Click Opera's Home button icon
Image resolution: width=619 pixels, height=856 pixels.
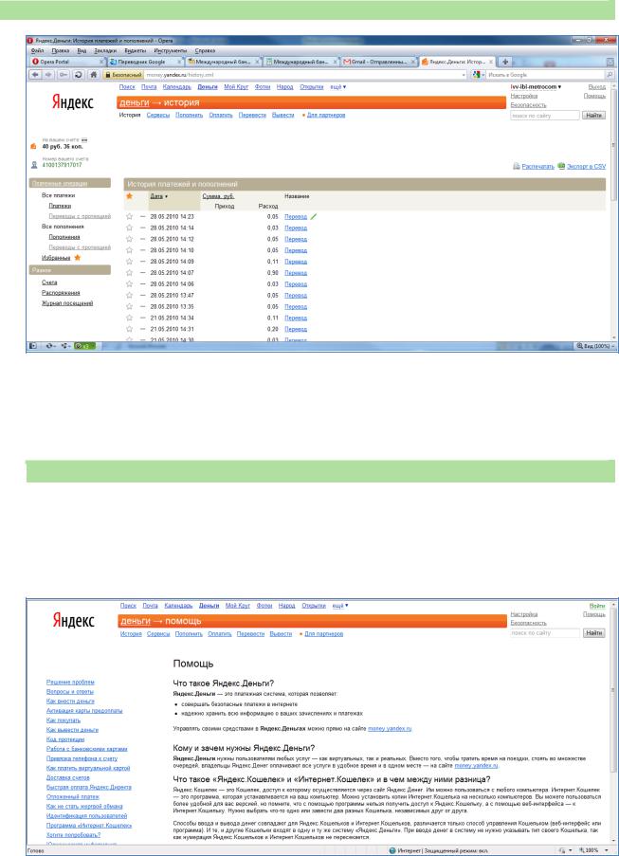tap(93, 75)
